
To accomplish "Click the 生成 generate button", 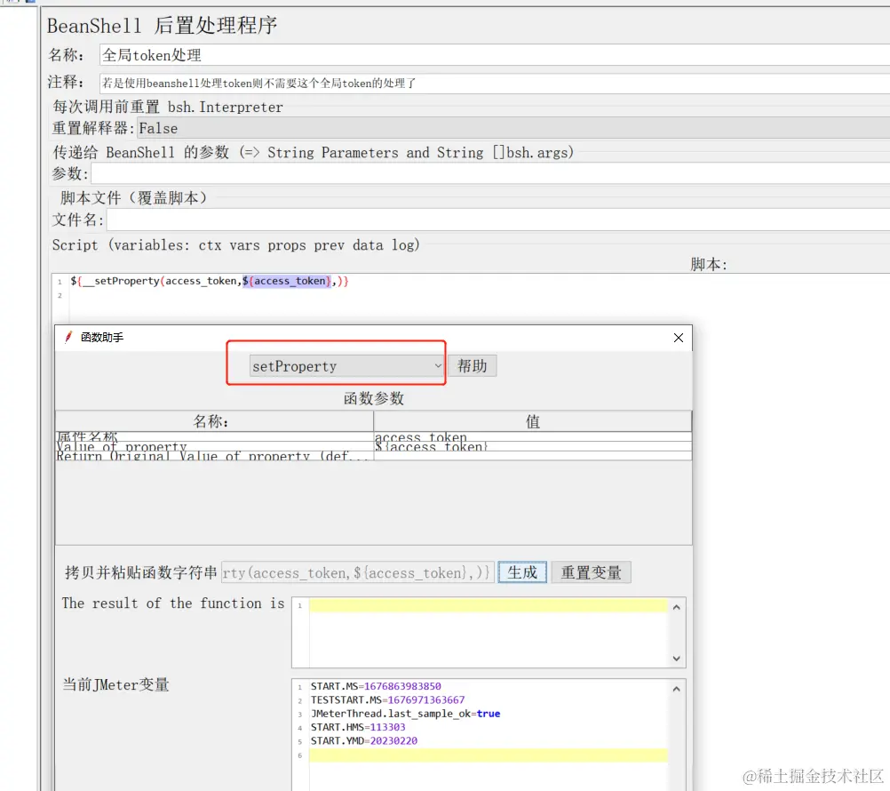I will [522, 572].
